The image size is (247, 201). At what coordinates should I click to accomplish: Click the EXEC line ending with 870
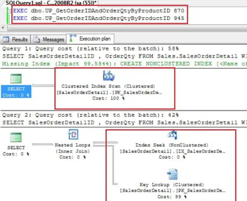click(99, 11)
